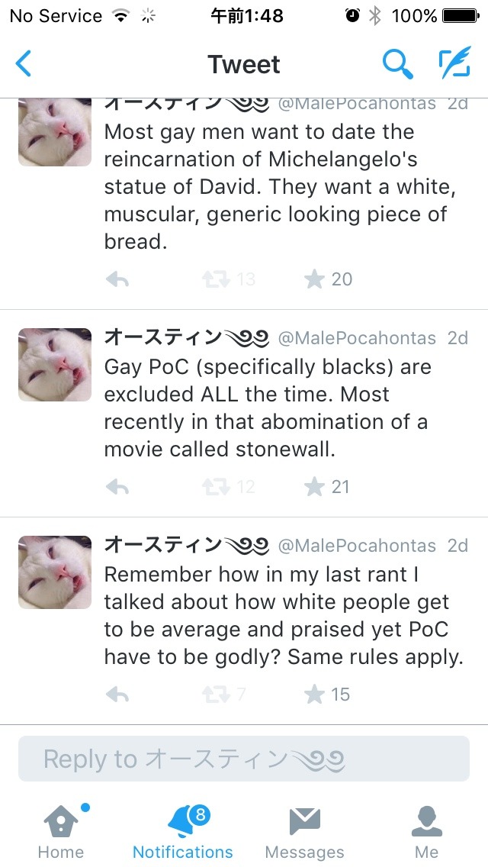The height and width of the screenshot is (867, 488).
Task: Tap the Reply to オースティン text field
Action: coord(244,759)
